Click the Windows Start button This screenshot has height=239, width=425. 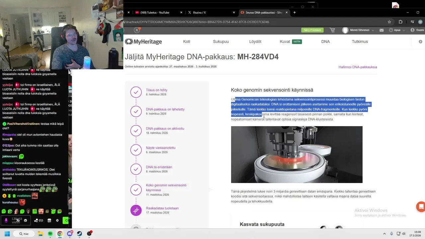(7, 234)
